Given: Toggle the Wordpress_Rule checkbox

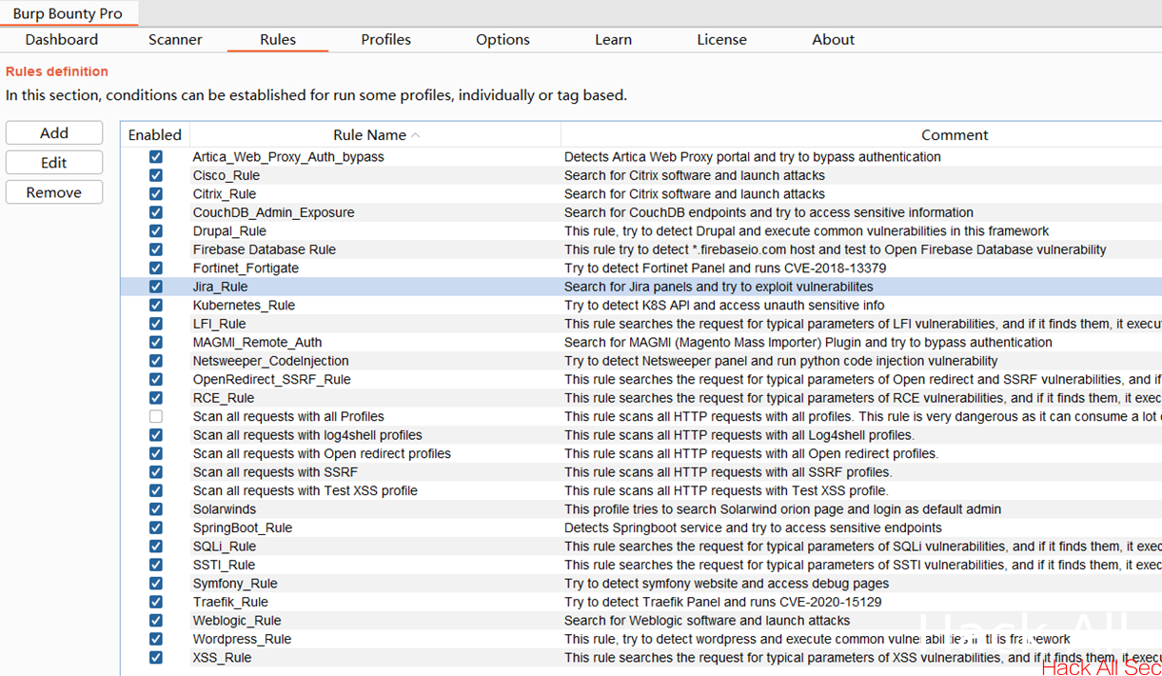Looking at the screenshot, I should (156, 640).
